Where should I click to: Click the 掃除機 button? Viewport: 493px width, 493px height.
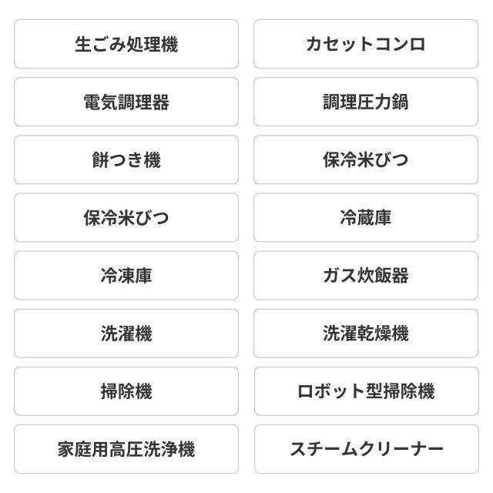pos(126,391)
